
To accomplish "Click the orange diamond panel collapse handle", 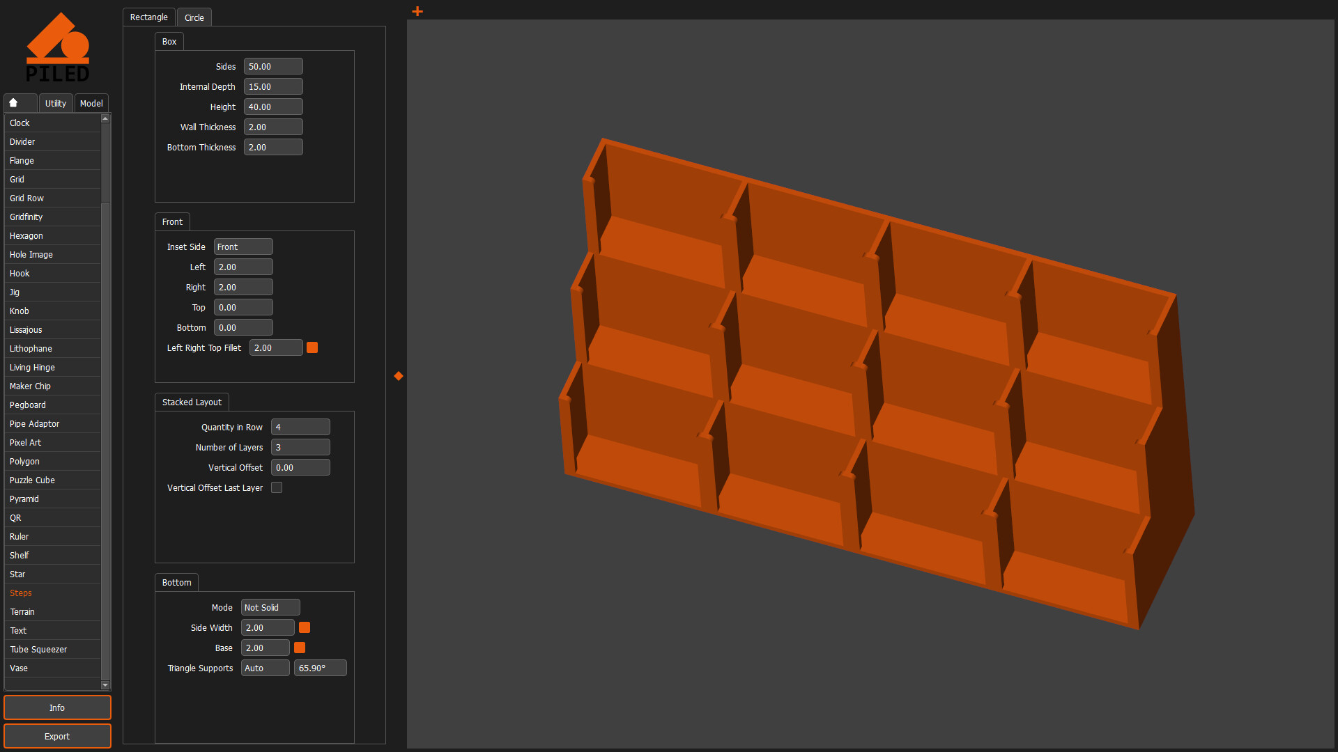I will (398, 376).
